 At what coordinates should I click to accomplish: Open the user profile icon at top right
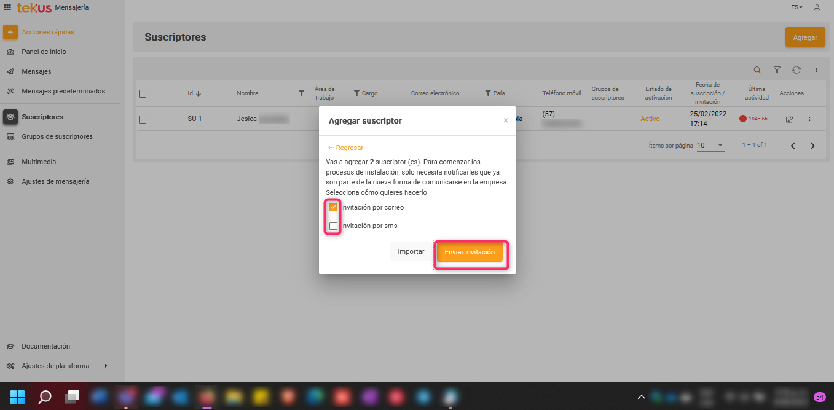(x=817, y=7)
